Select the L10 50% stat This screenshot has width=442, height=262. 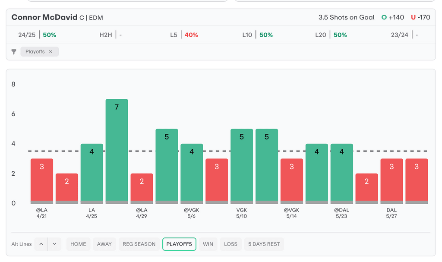tap(258, 35)
